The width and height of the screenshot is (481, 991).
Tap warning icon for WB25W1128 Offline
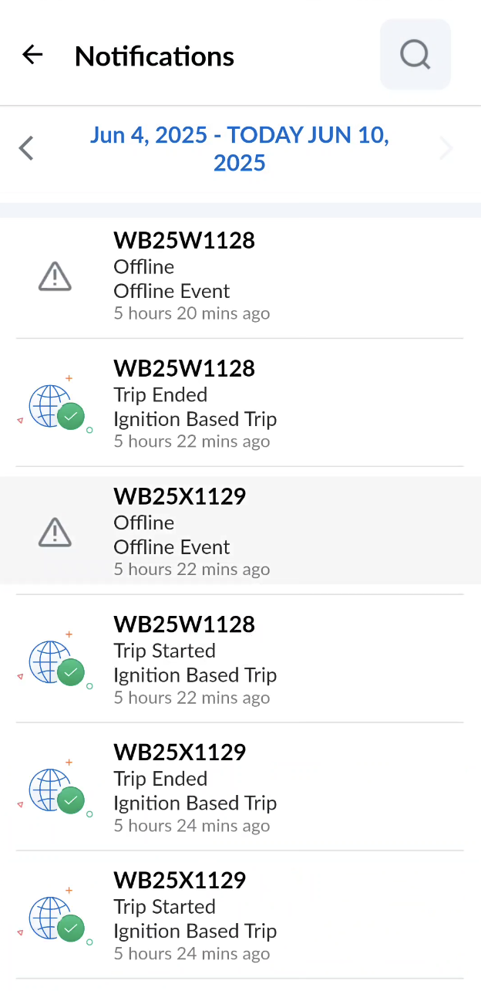55,276
